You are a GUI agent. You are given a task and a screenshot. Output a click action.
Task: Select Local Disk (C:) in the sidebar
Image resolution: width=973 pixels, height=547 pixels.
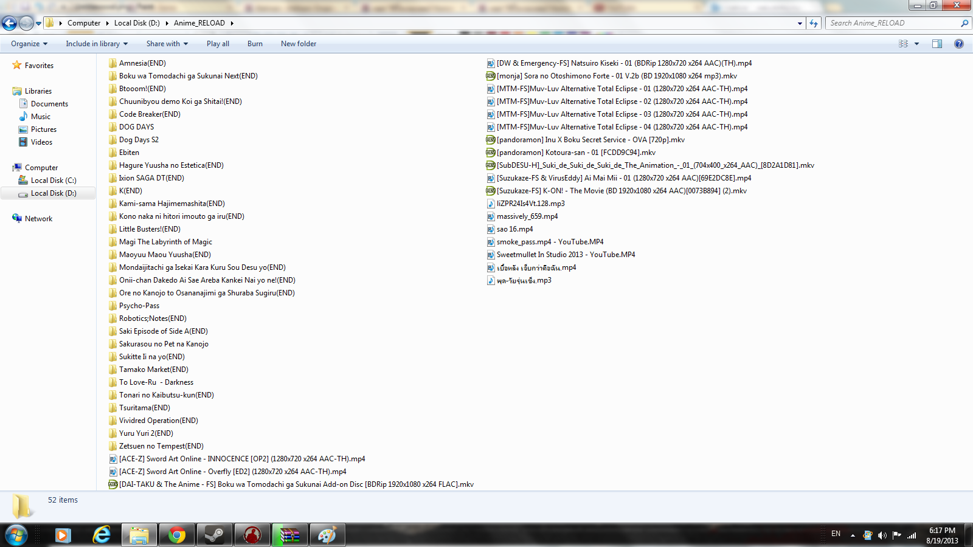coord(54,181)
